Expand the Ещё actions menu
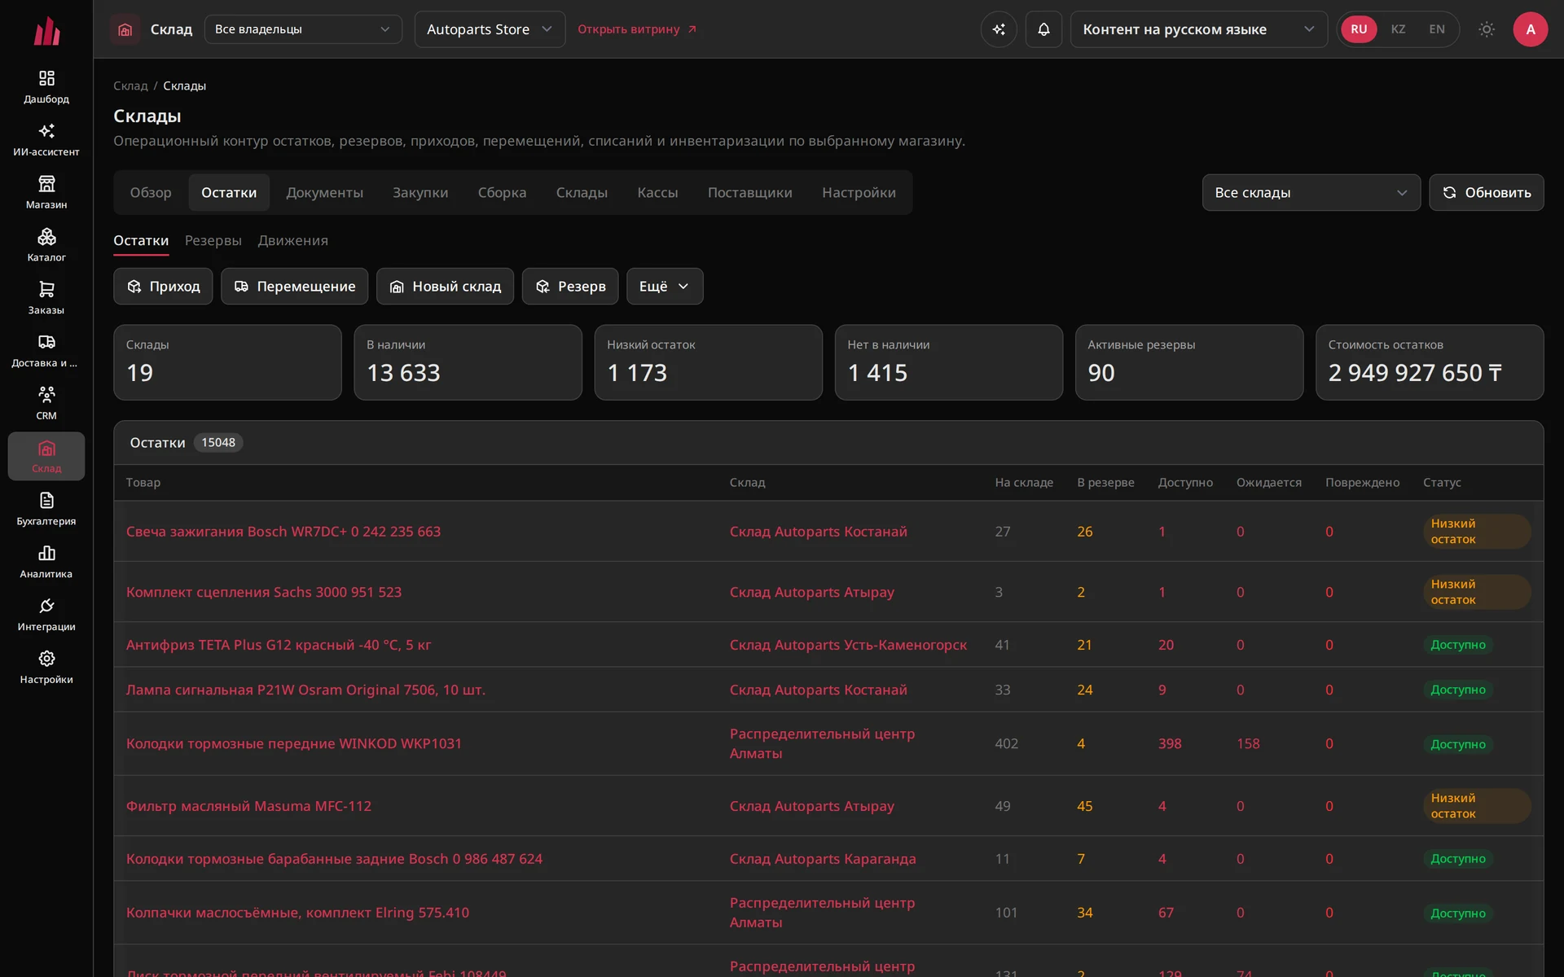This screenshot has height=977, width=1564. 665,287
